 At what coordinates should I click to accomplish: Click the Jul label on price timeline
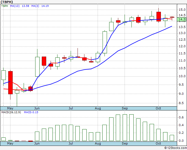pos(71,108)
